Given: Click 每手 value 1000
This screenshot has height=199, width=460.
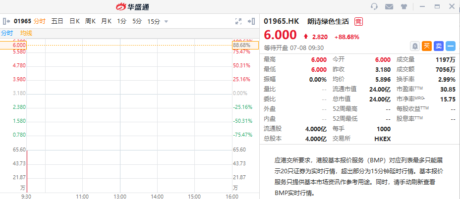Looking at the screenshot, I should pyautogui.click(x=384, y=129).
